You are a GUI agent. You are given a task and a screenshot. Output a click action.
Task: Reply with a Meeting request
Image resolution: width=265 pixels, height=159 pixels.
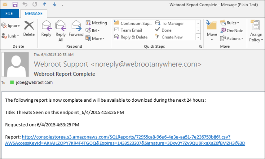point(96,23)
